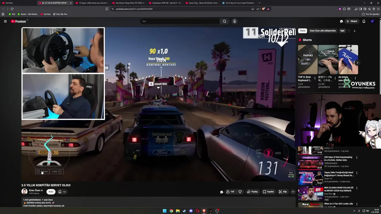Start voice search with the microphone icon
Viewport: 381px width, 214px height.
[x=235, y=21]
